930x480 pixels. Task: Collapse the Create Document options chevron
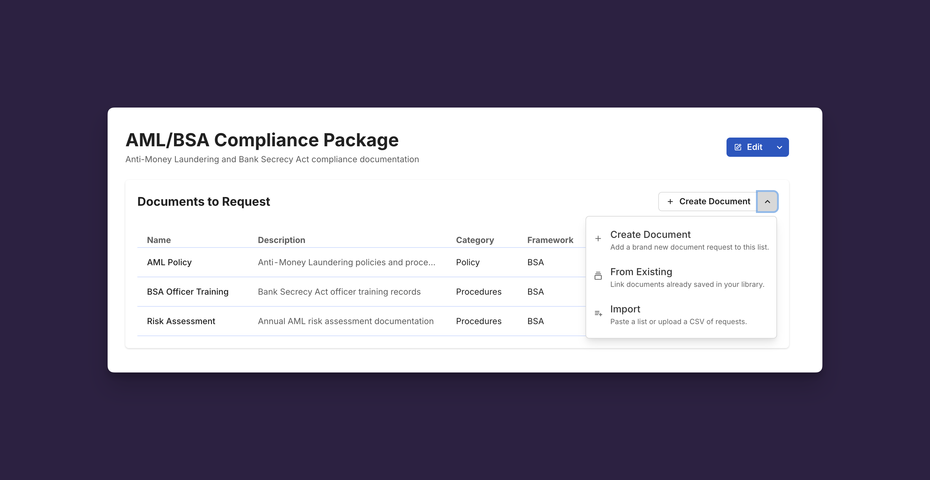click(x=767, y=201)
